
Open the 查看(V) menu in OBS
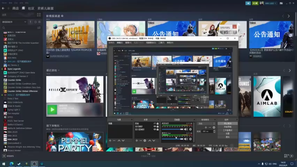click(128, 43)
